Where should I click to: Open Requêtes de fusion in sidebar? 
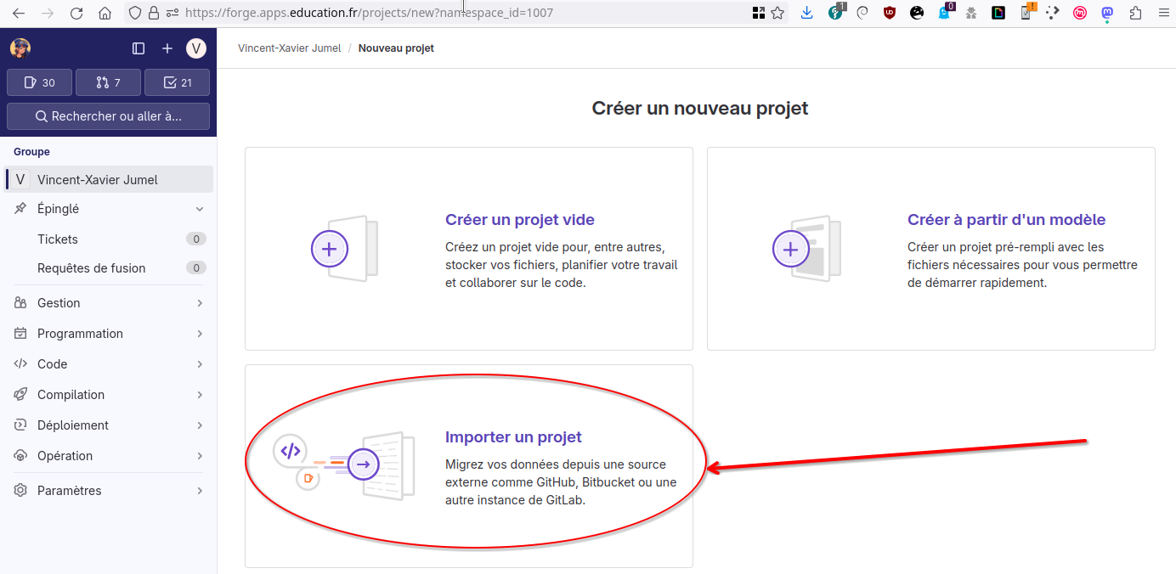(x=109, y=268)
